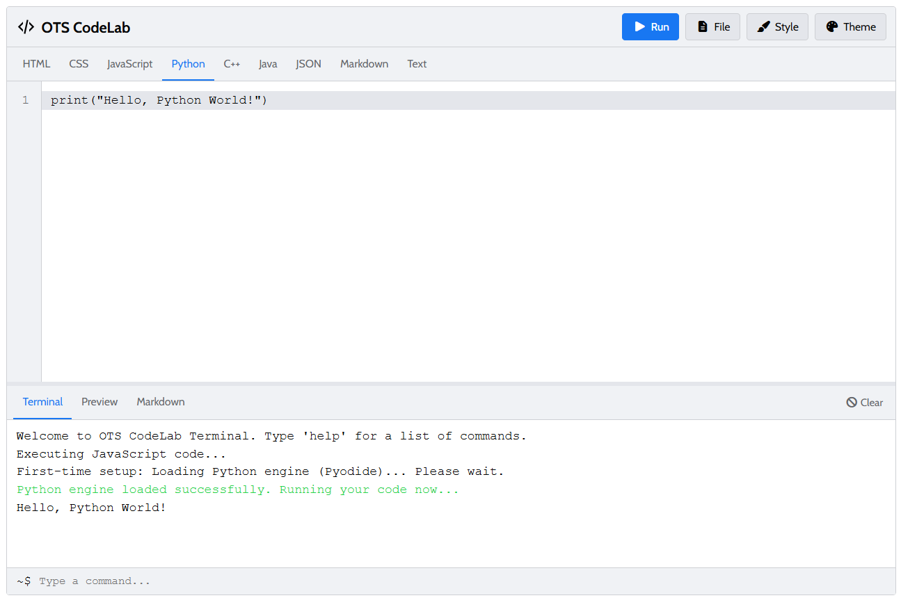This screenshot has height=598, width=901.
Task: Open the JSON editor tab
Action: point(308,63)
